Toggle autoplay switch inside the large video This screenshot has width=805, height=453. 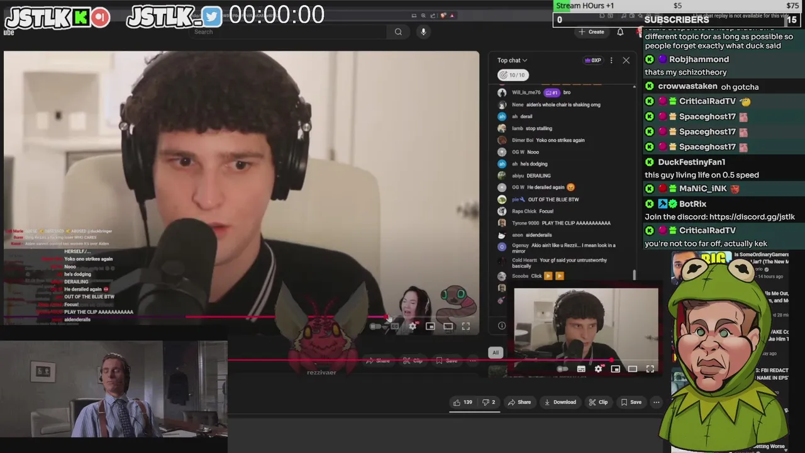375,327
